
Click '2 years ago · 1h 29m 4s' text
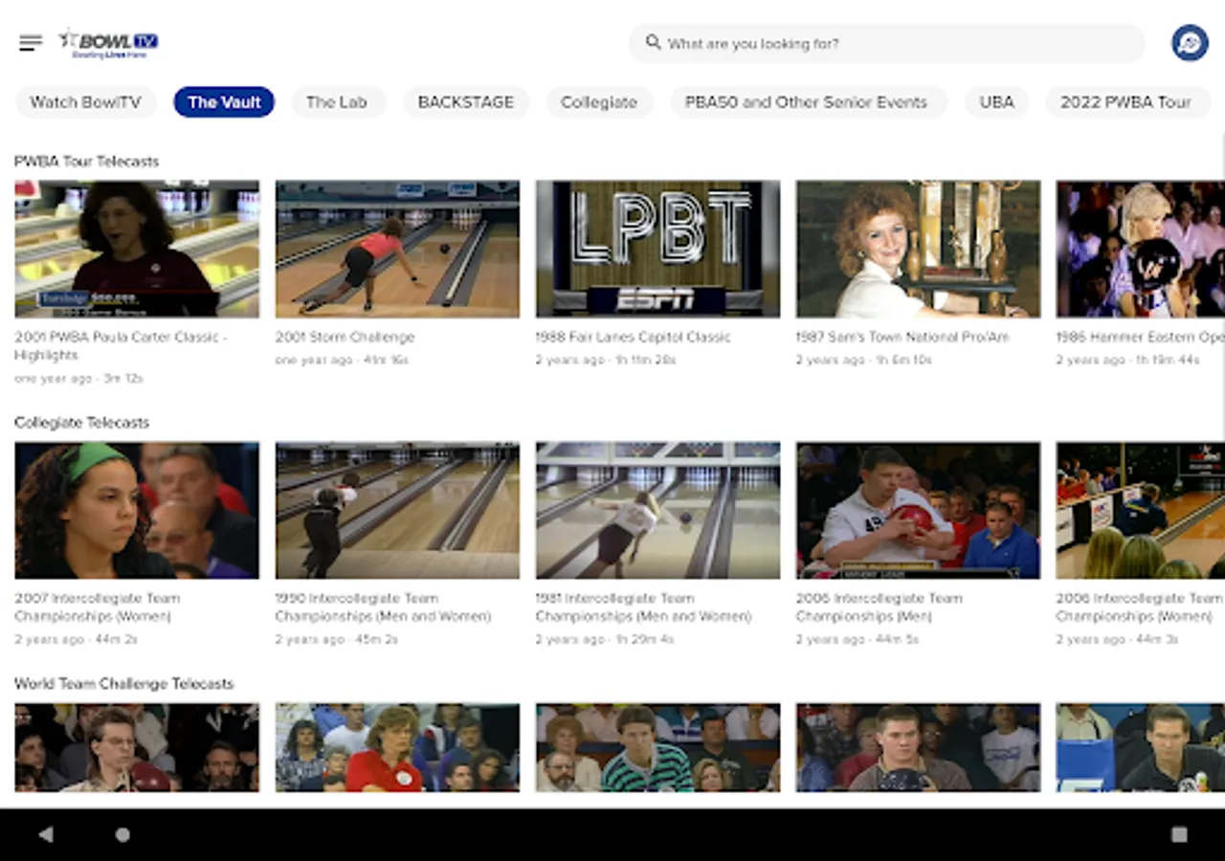tap(605, 639)
